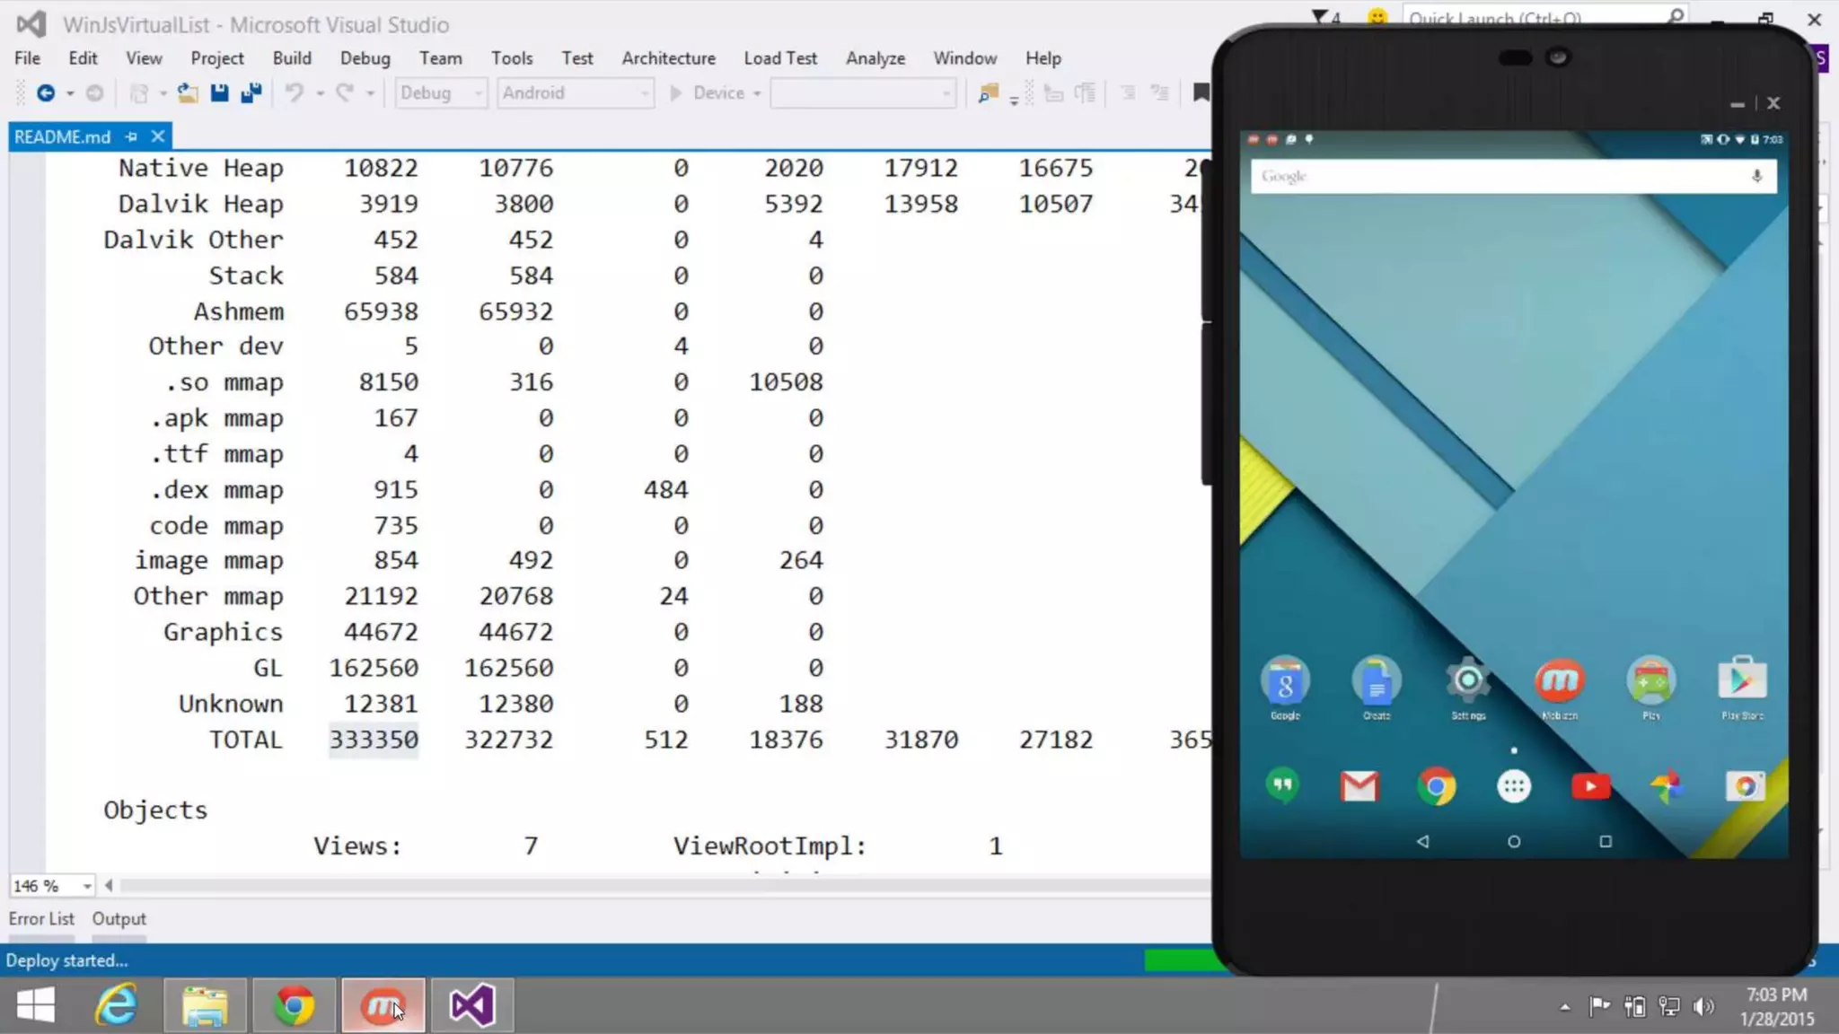Viewport: 1839px width, 1034px height.
Task: Open the Architecture menu
Action: (668, 58)
